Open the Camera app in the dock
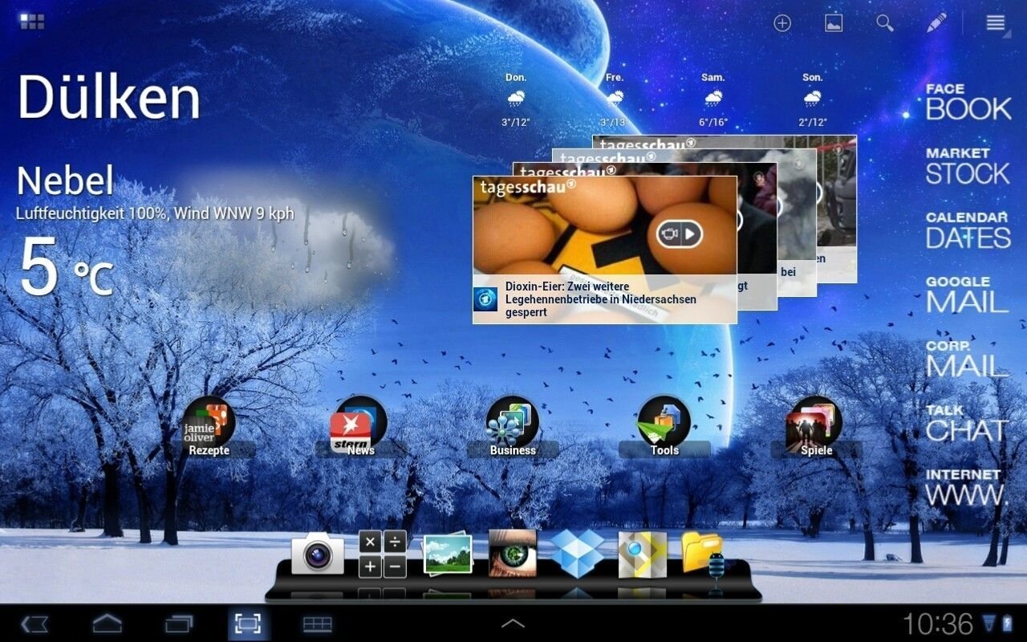The width and height of the screenshot is (1027, 642). click(318, 554)
